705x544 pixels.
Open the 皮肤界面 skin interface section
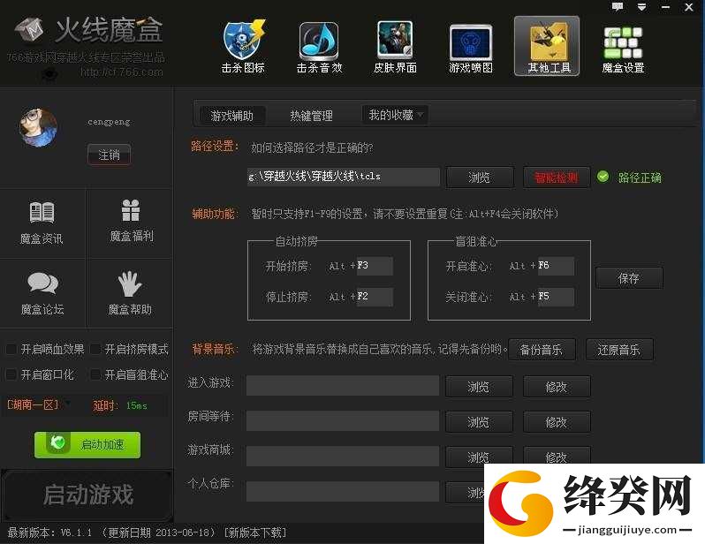tap(395, 47)
